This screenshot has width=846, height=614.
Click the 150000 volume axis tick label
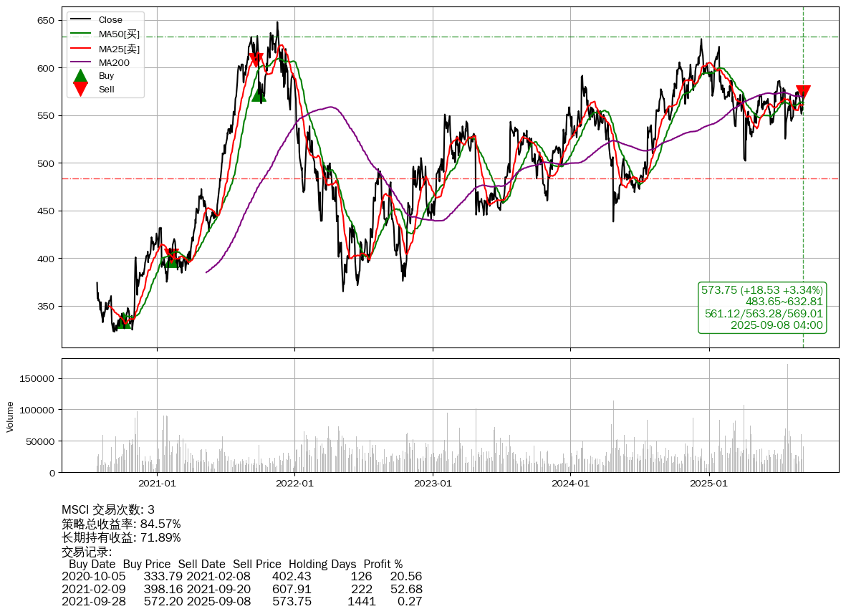tap(39, 378)
